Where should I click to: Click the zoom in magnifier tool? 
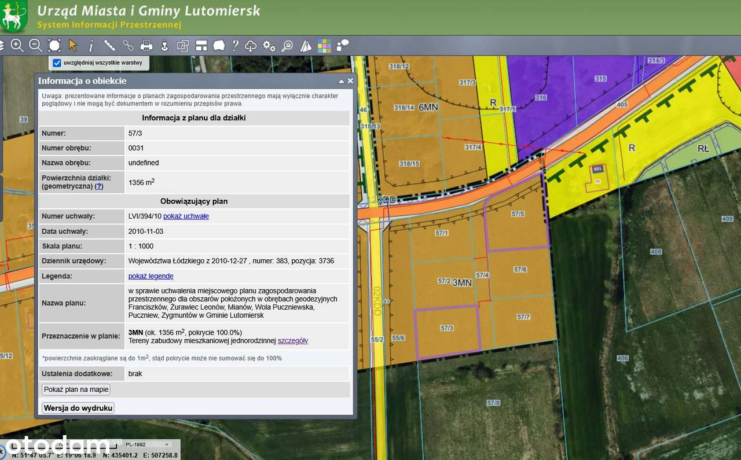17,45
